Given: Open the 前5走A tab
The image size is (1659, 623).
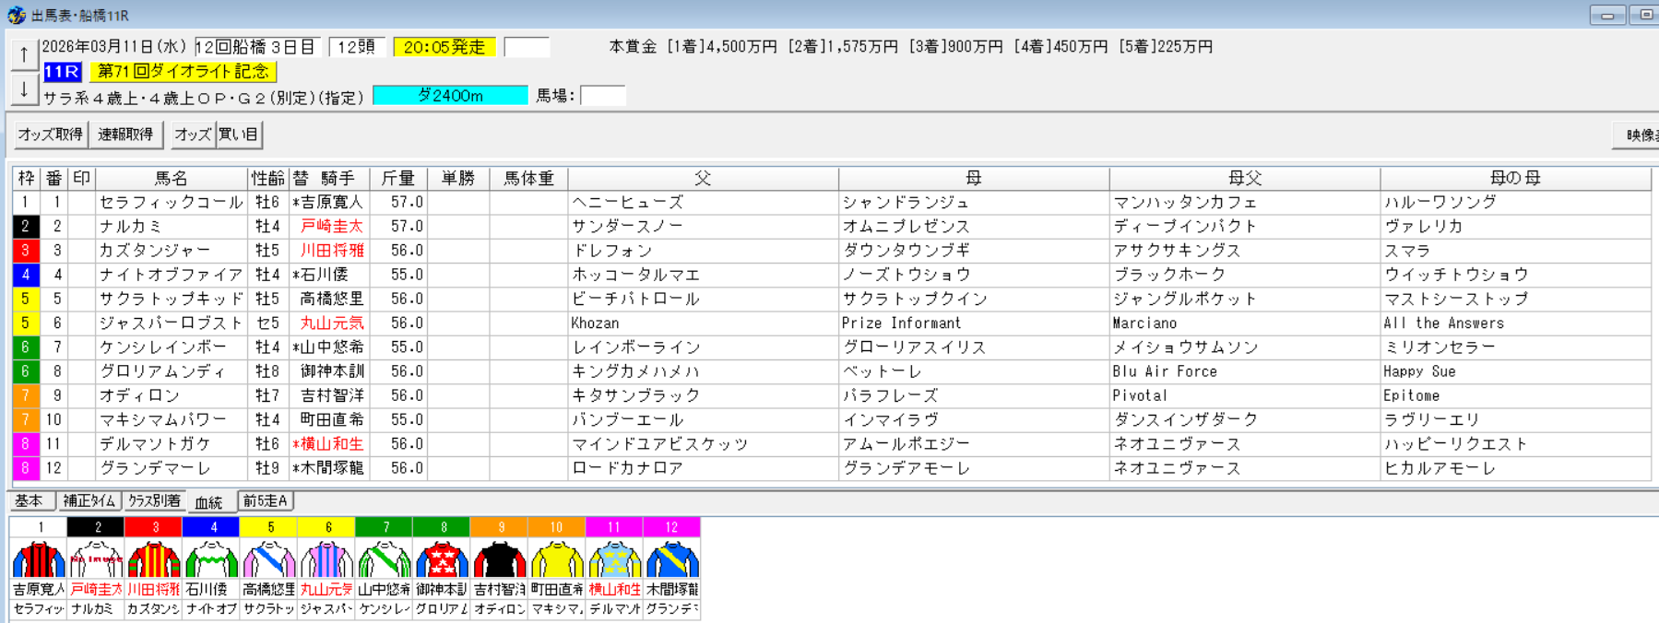Looking at the screenshot, I should [266, 501].
